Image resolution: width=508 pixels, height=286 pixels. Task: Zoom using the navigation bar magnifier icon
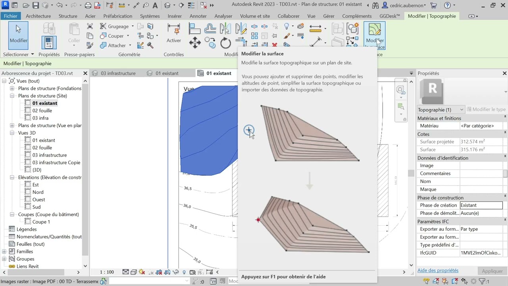click(401, 107)
